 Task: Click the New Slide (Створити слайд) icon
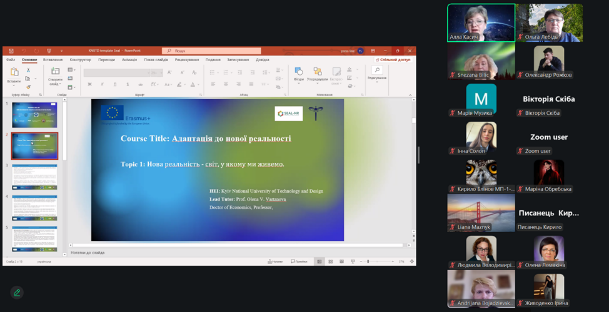(55, 72)
